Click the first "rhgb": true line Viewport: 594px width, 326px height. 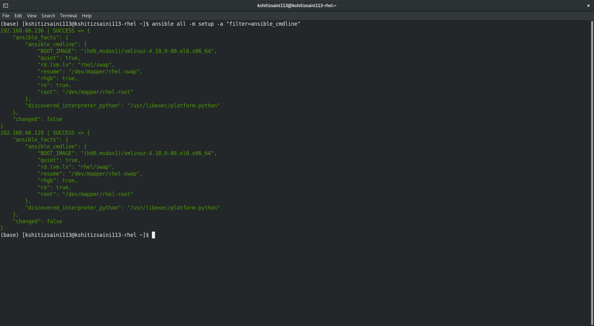pos(58,78)
